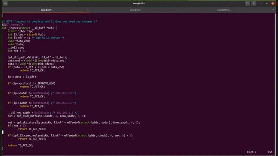Click the bpf_l3_csum_replace condition line

tap(70, 136)
